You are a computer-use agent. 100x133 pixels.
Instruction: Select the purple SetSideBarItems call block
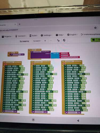tap(41, 55)
